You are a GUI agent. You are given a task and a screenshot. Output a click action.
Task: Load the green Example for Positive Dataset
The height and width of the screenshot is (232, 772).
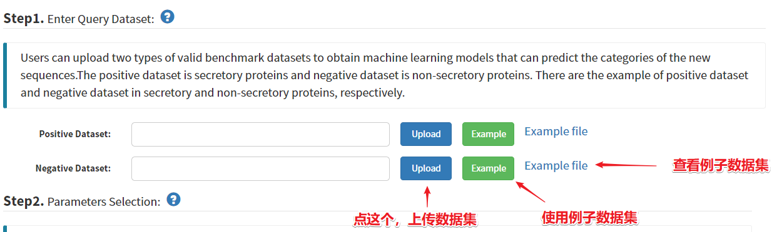click(x=489, y=134)
